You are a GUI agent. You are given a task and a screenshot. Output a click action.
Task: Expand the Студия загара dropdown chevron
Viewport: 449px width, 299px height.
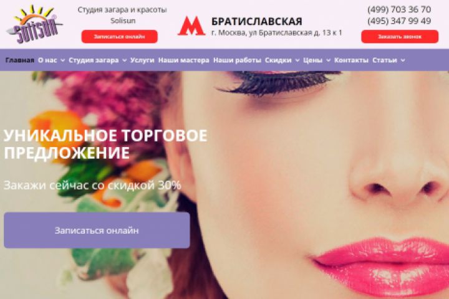click(x=124, y=60)
